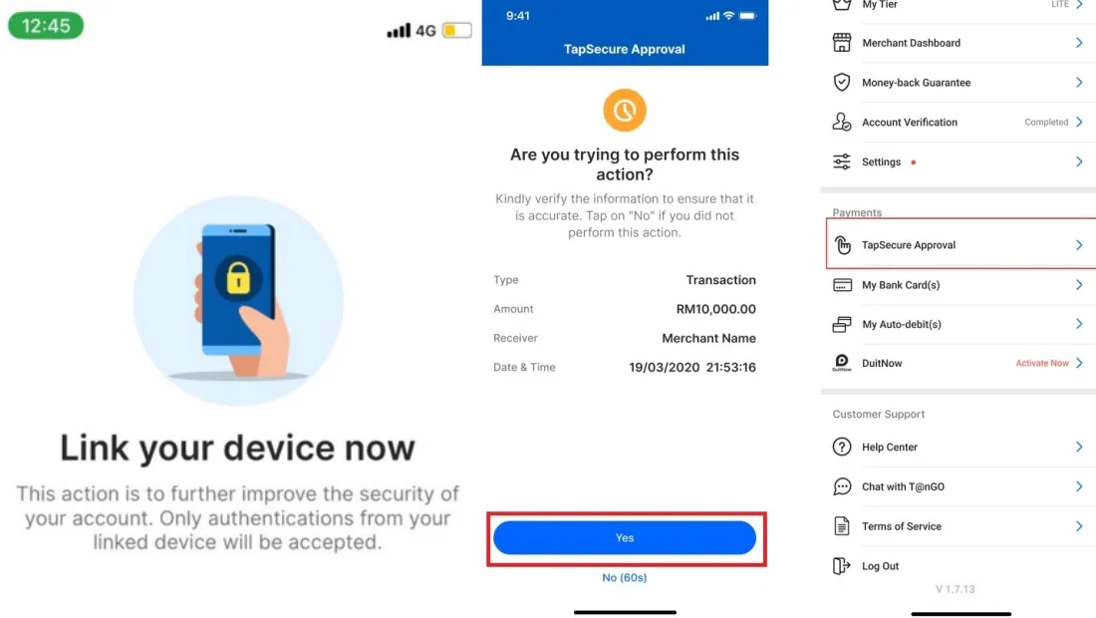This screenshot has width=1096, height=618.
Task: Tap the orange clock pending icon
Action: pyautogui.click(x=624, y=110)
